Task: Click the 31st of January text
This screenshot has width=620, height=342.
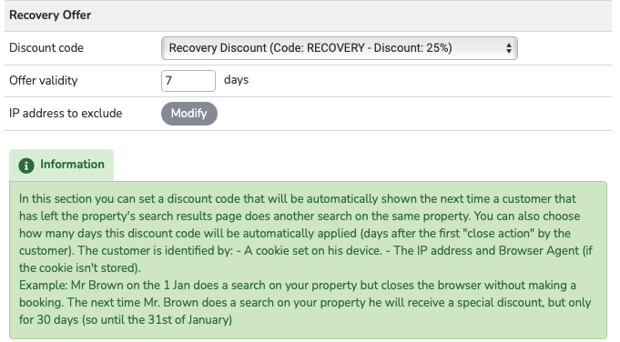Action: tap(188, 320)
